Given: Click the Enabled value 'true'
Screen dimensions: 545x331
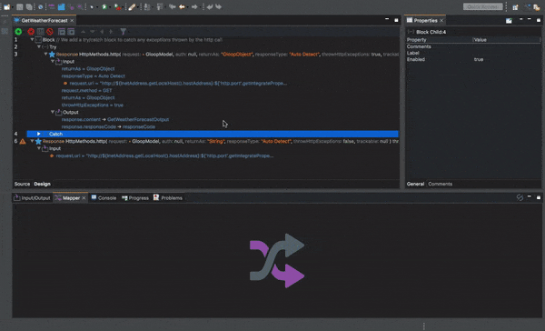Looking at the screenshot, I should coord(479,59).
